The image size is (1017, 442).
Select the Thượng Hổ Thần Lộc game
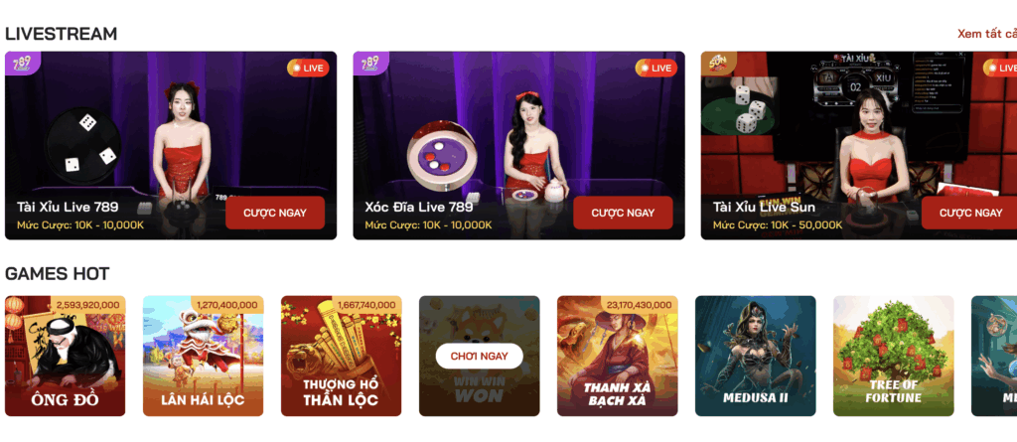coord(342,356)
